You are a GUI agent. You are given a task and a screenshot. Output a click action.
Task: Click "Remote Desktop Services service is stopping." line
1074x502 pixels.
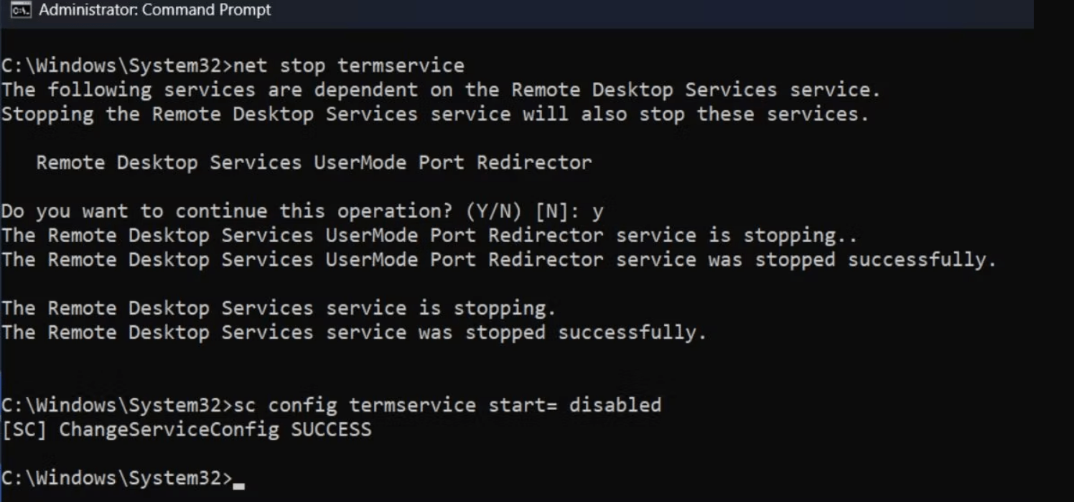[x=279, y=309]
